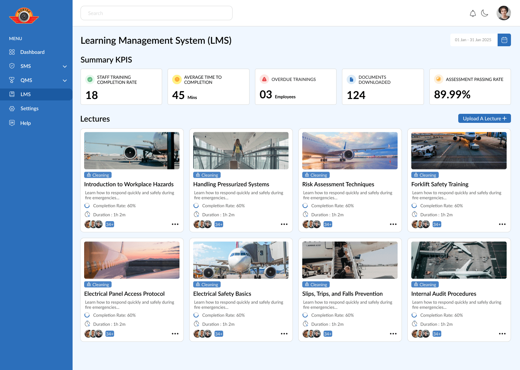Open the date range calendar button
The image size is (520, 370).
click(504, 40)
